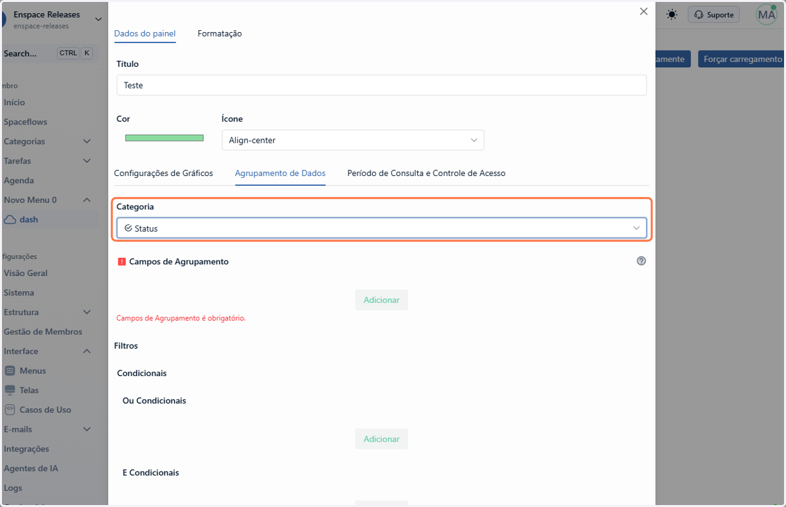Switch to the Formatação tab
Screen dimensions: 786x507
pos(220,33)
